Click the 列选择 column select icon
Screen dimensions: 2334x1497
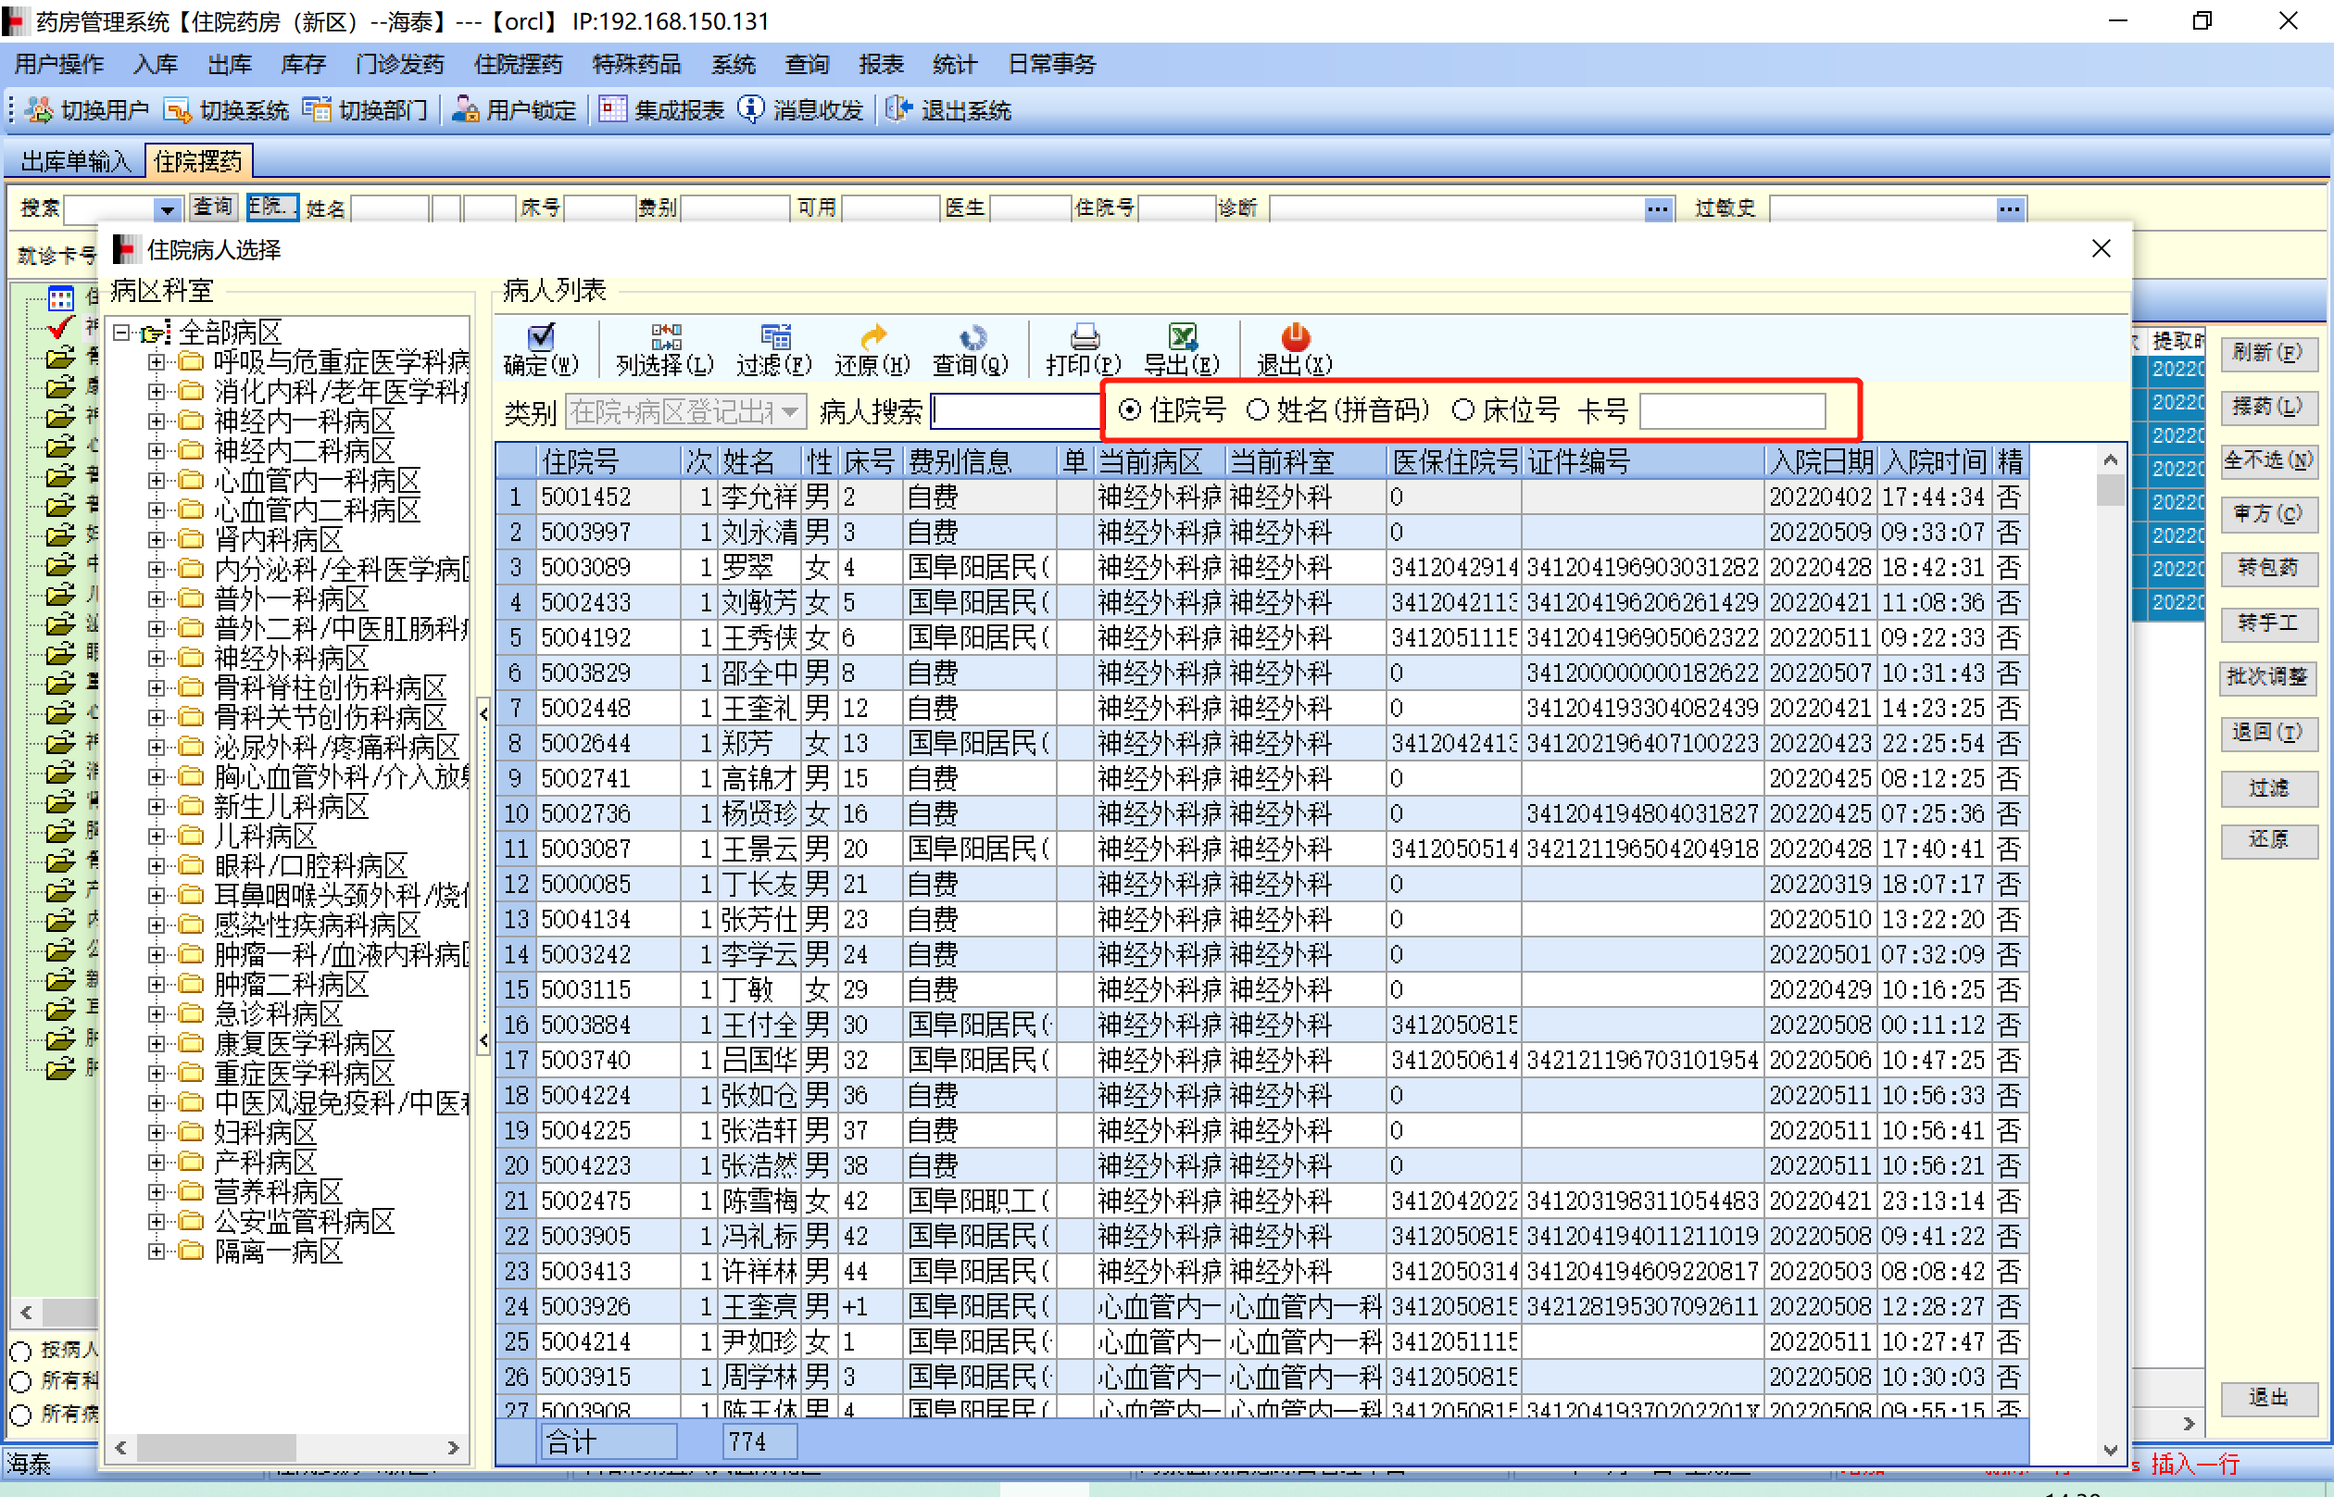click(x=666, y=337)
